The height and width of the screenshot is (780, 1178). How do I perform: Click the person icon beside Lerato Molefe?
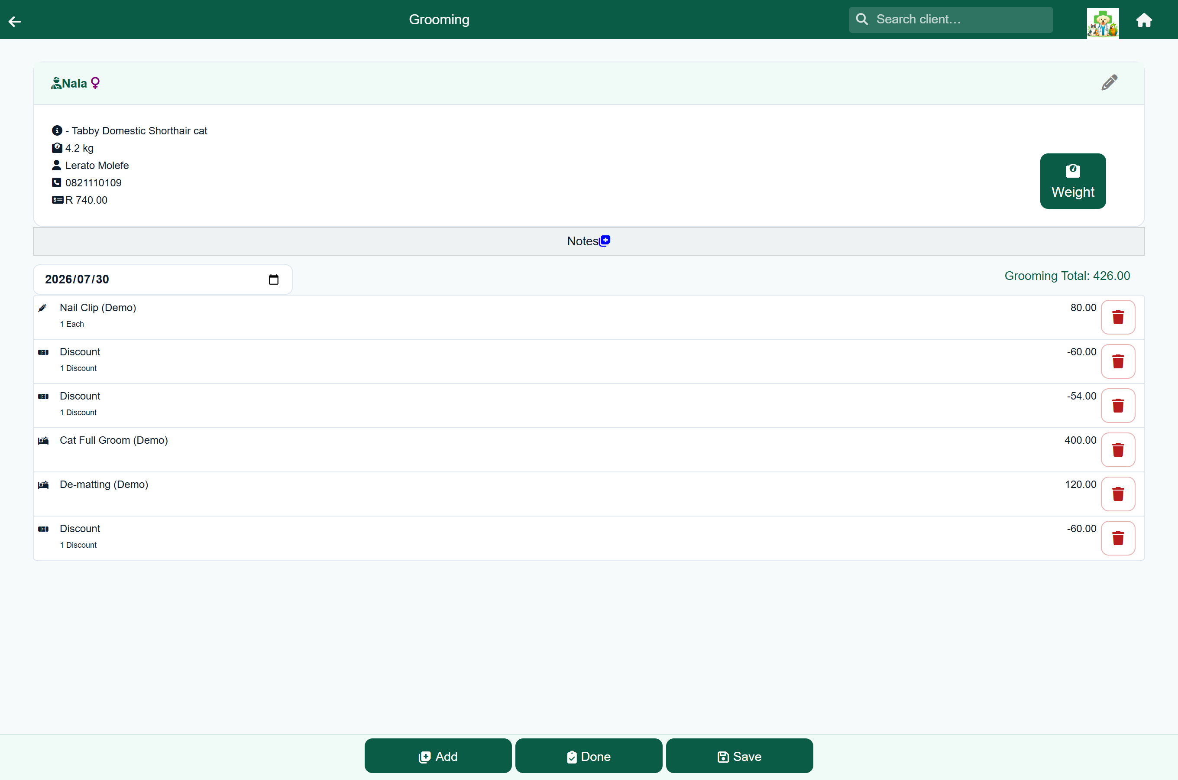click(57, 165)
